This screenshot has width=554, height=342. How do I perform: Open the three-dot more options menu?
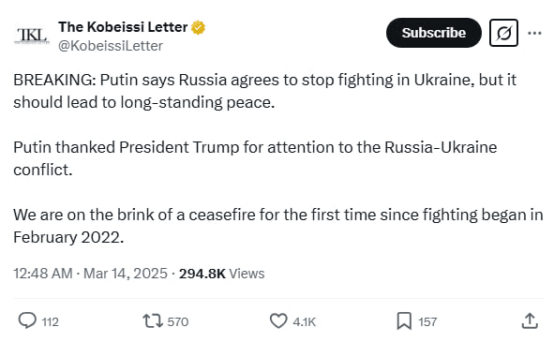(534, 33)
